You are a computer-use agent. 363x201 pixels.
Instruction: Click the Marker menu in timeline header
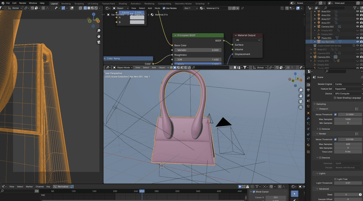[29, 186]
